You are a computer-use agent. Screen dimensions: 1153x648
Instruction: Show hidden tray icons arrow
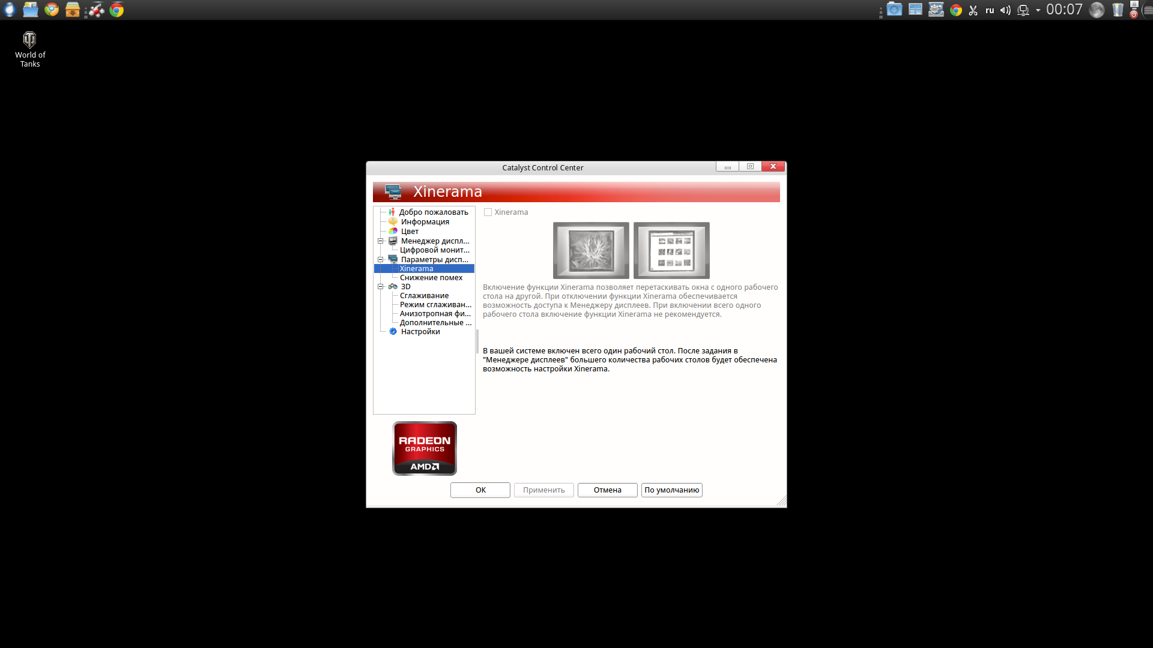point(1038,10)
